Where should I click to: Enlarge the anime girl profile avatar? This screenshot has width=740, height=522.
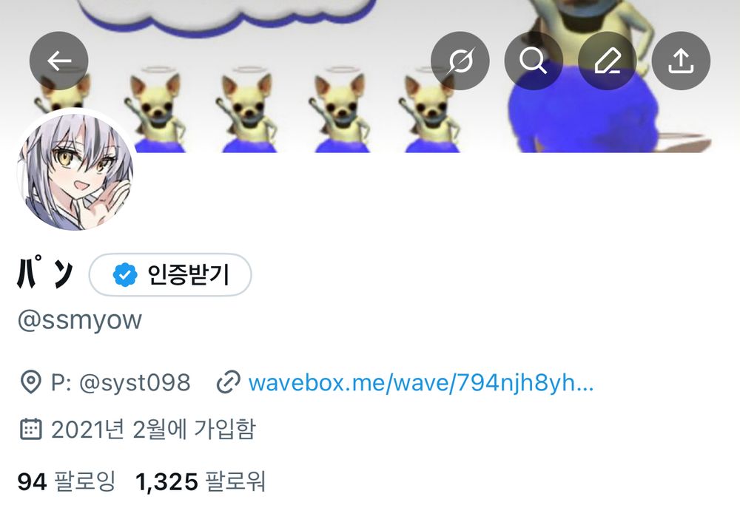(x=75, y=172)
